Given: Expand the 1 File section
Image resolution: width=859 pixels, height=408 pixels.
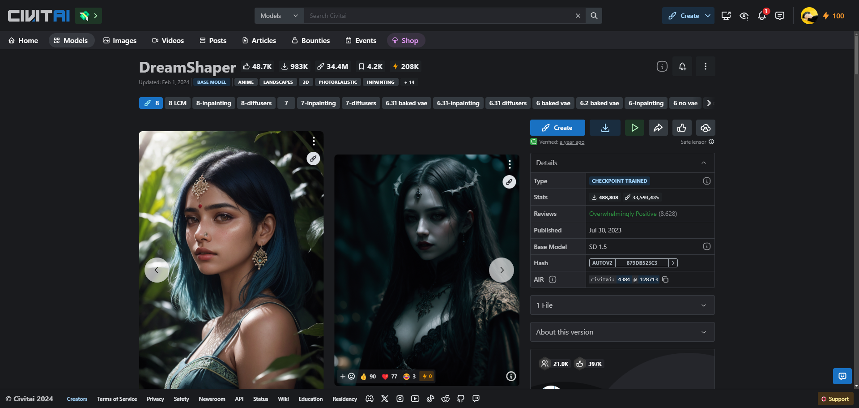Looking at the screenshot, I should pyautogui.click(x=622, y=305).
